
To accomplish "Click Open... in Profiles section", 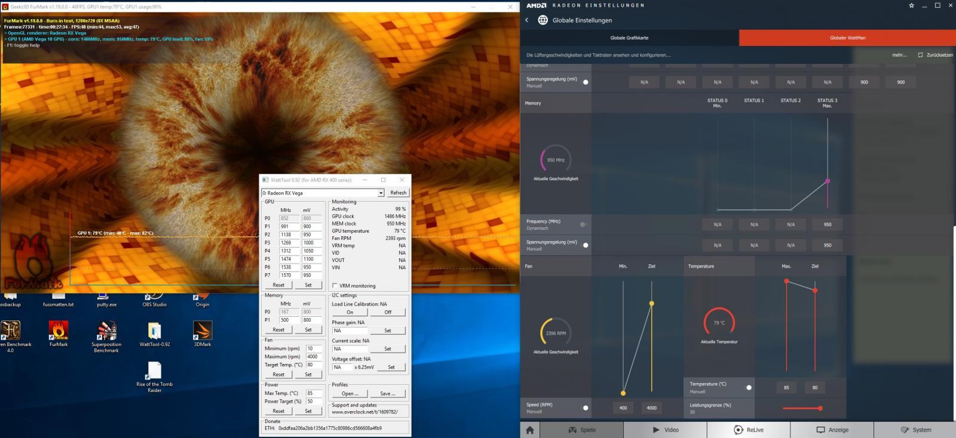I will pyautogui.click(x=350, y=394).
